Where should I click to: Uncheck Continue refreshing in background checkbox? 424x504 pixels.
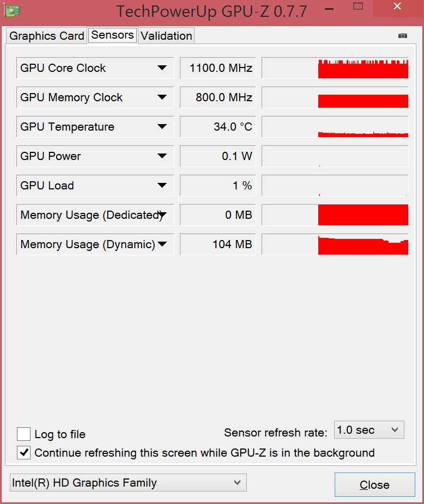pyautogui.click(x=24, y=453)
